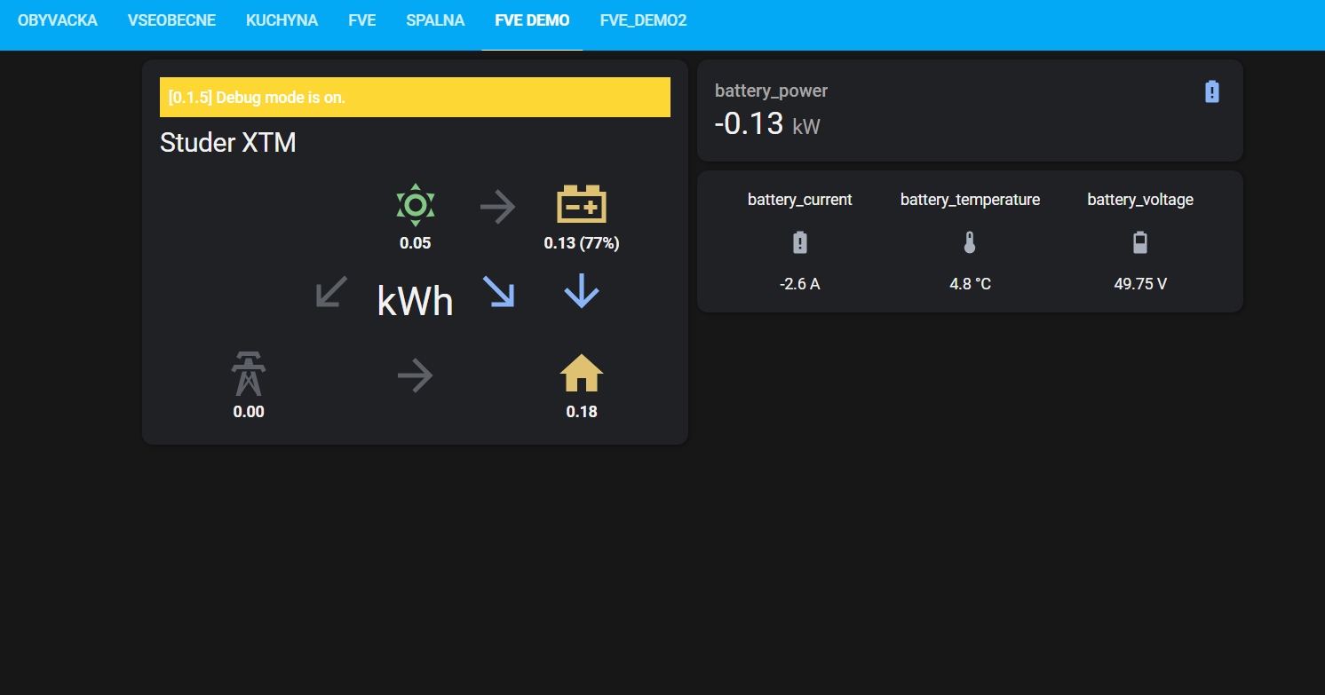Go to the FVE_DEMO2 tab
Screen dimensions: 1325x695
[x=643, y=20]
